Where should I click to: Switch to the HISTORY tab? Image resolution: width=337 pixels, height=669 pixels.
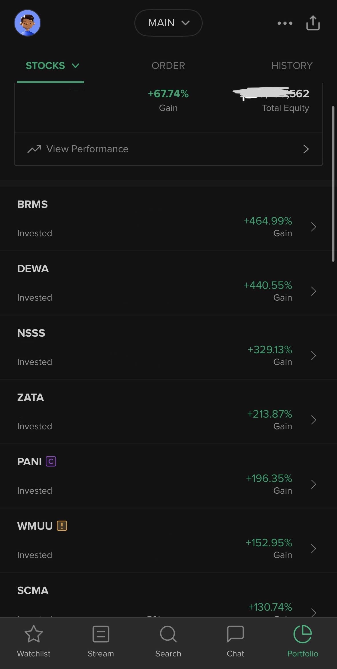click(x=292, y=66)
